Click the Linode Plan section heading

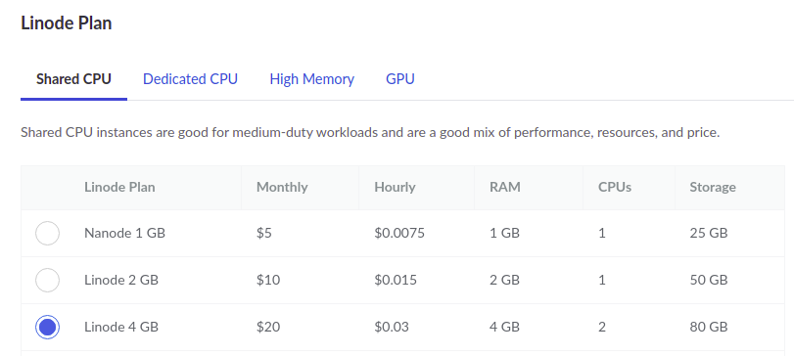point(67,23)
